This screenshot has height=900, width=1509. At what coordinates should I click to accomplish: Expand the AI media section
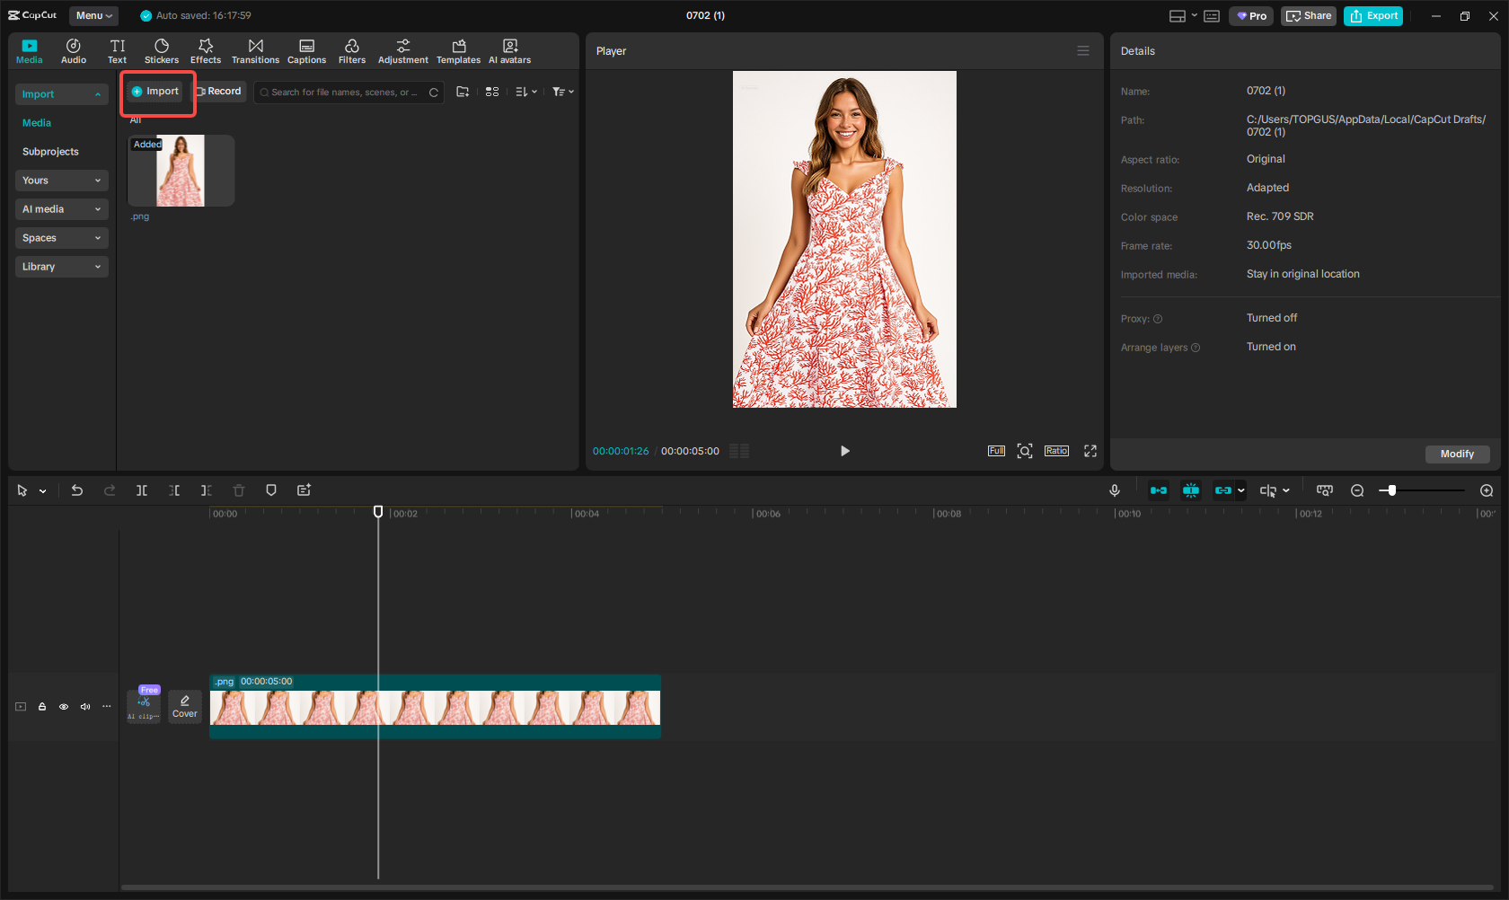(x=61, y=209)
